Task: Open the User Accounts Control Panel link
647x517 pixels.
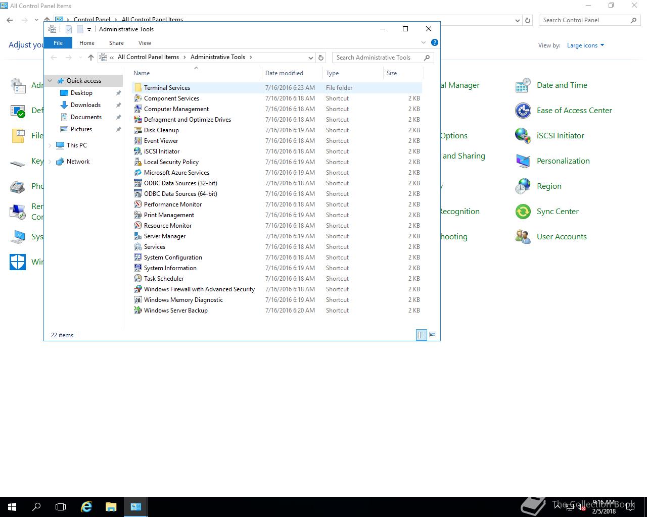Action: coord(562,237)
